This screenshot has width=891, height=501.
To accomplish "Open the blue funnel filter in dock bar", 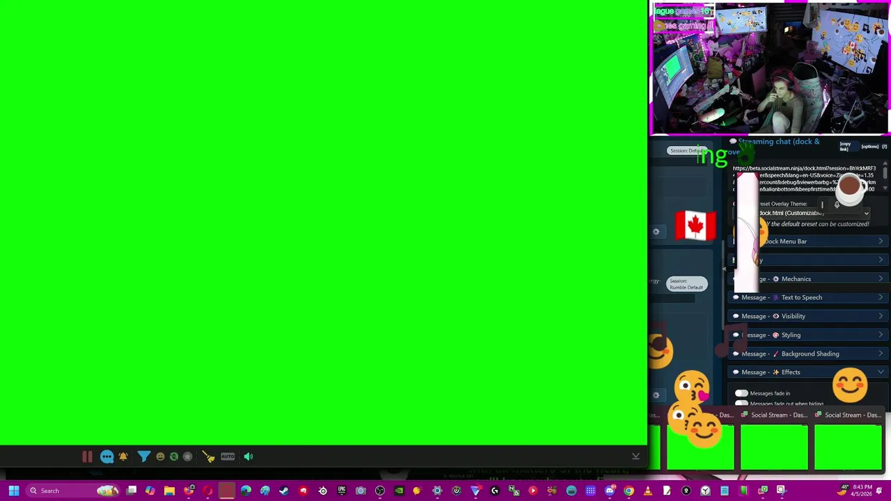I will tap(143, 456).
